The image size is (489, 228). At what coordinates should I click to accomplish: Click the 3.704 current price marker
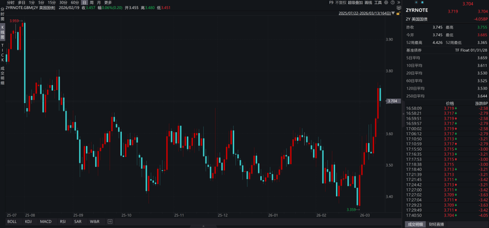(x=393, y=101)
